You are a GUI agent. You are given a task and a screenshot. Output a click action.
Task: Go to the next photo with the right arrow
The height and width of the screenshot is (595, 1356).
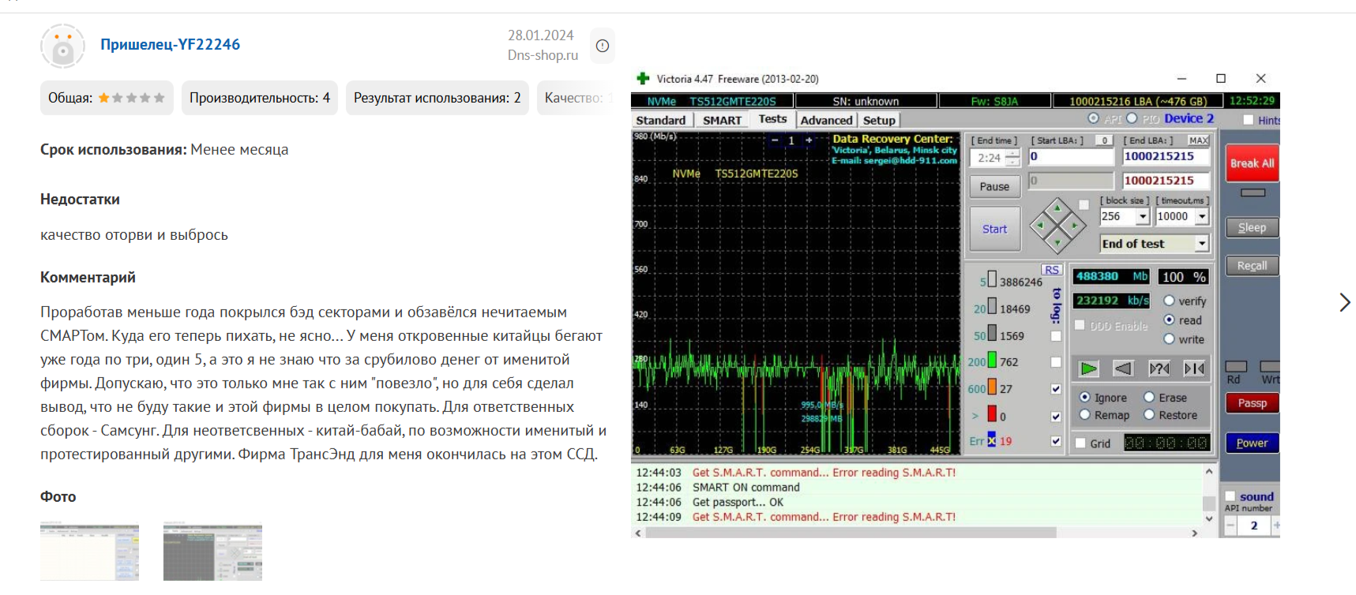[x=1344, y=302]
